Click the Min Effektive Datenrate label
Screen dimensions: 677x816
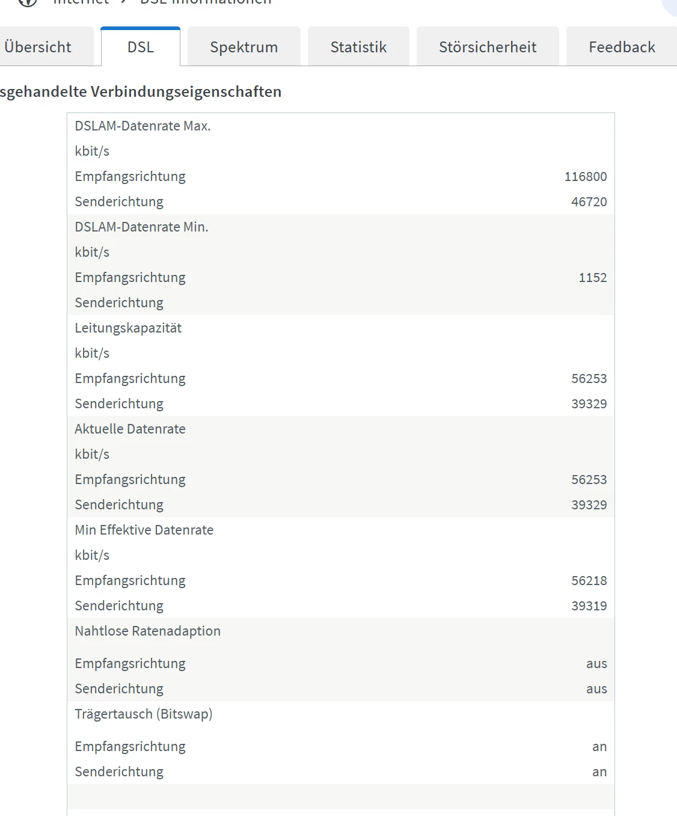point(144,530)
